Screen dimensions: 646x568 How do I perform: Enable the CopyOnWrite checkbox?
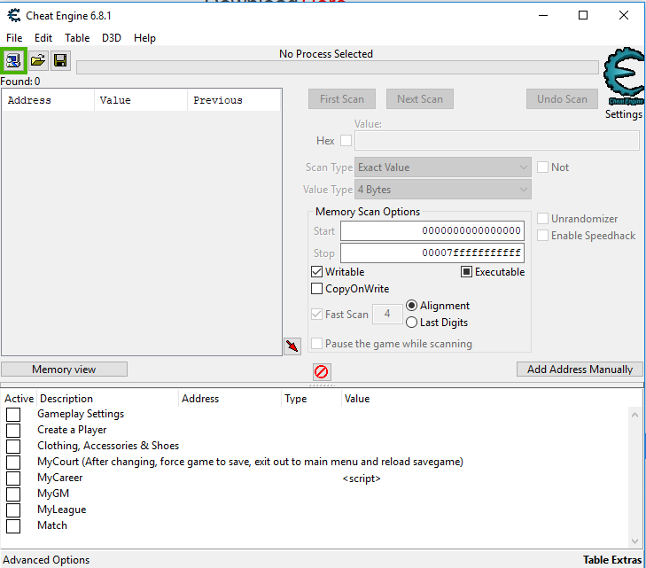pos(316,288)
